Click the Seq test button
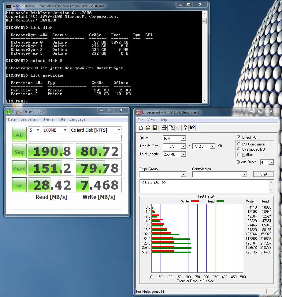 click(19, 151)
